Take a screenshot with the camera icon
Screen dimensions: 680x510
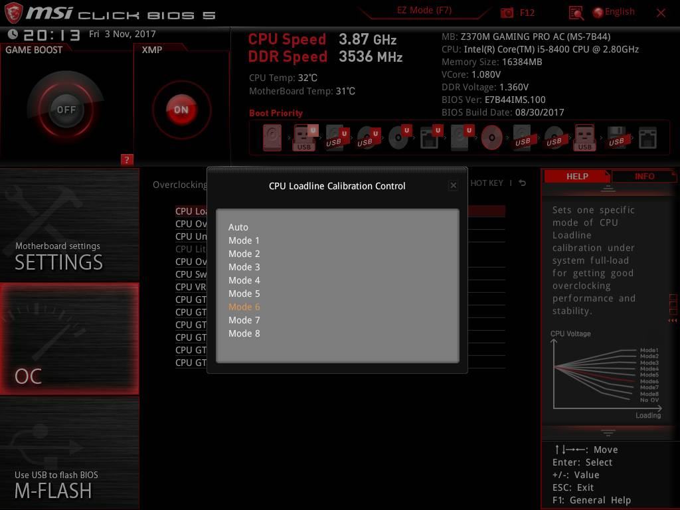pos(507,13)
